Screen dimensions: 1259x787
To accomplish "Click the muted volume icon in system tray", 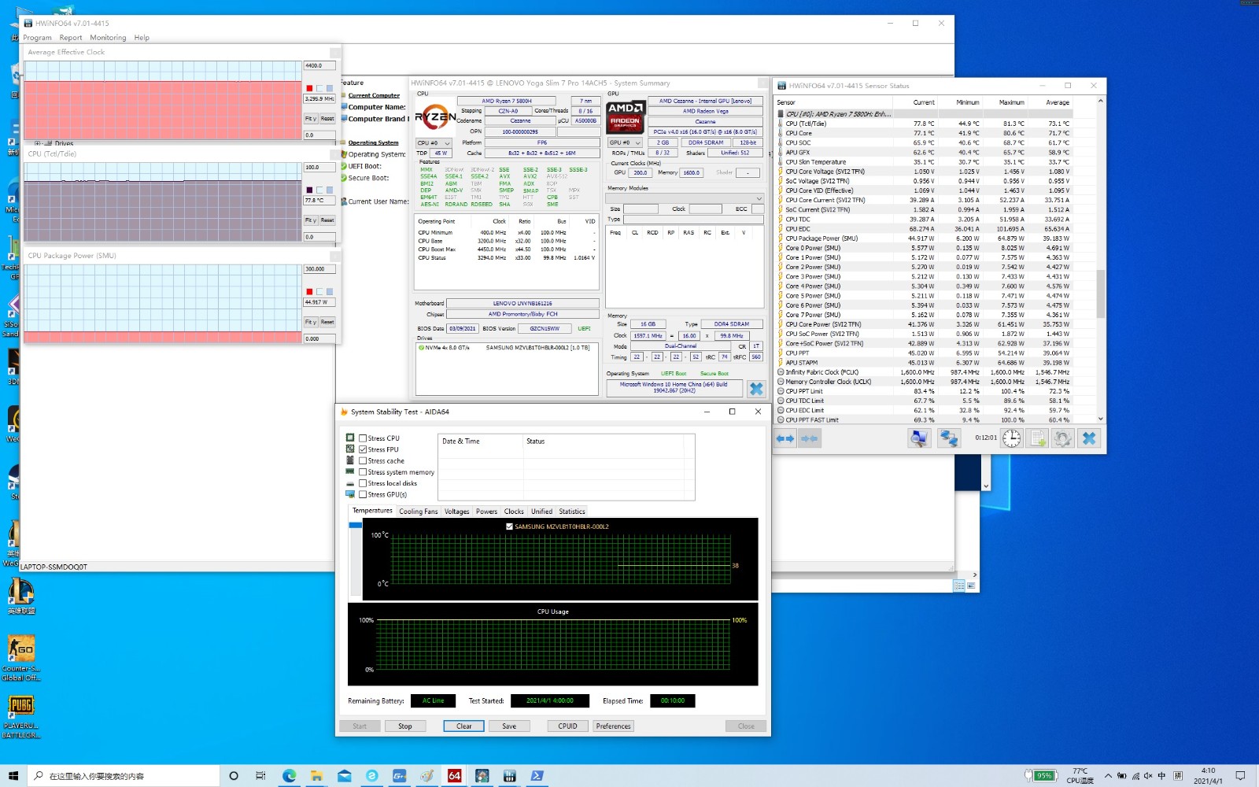I will pos(1148,776).
